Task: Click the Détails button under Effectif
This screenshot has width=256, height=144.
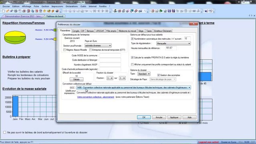Action: [x=77, y=80]
